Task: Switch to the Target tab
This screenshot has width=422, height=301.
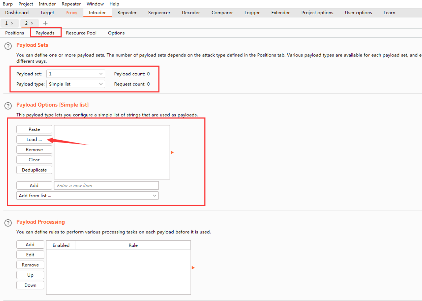Action: 47,13
